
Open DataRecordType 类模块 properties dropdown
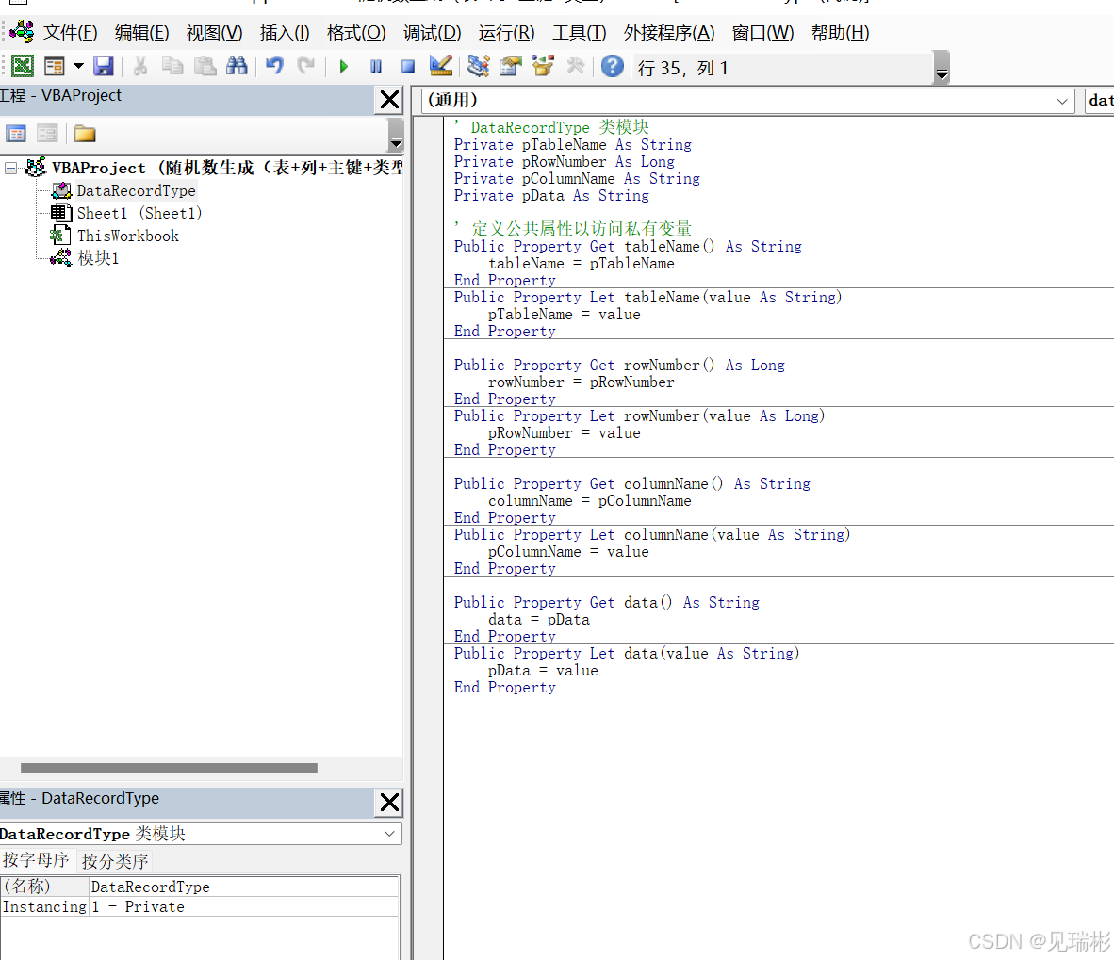coord(389,834)
